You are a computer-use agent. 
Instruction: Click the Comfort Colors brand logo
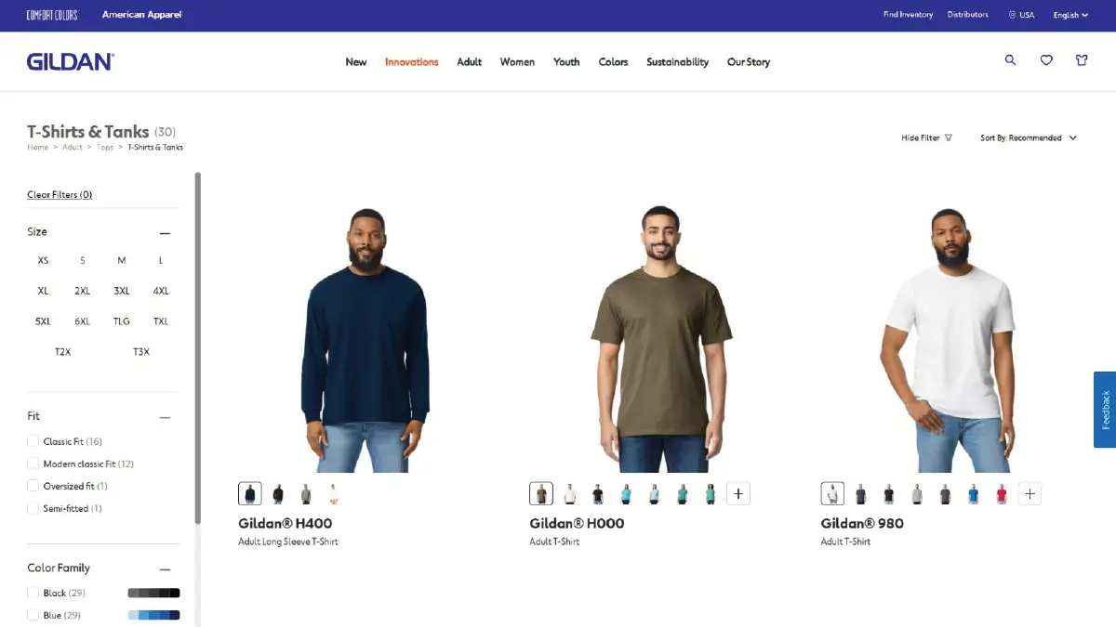53,15
